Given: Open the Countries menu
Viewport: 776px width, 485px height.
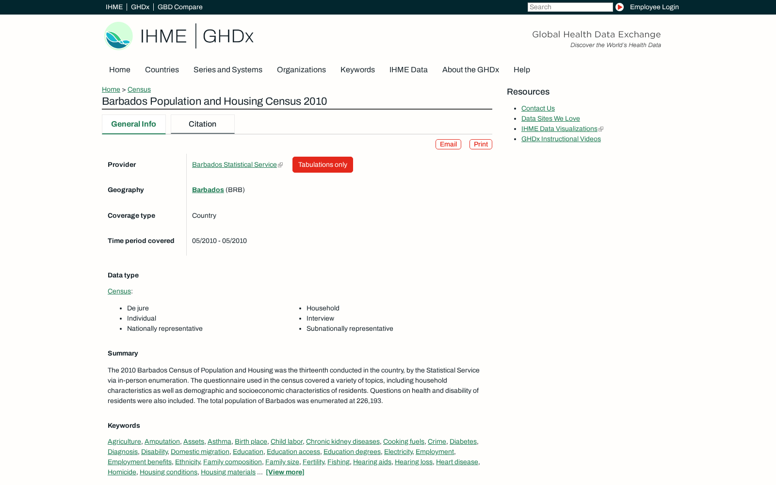Looking at the screenshot, I should click(x=162, y=70).
